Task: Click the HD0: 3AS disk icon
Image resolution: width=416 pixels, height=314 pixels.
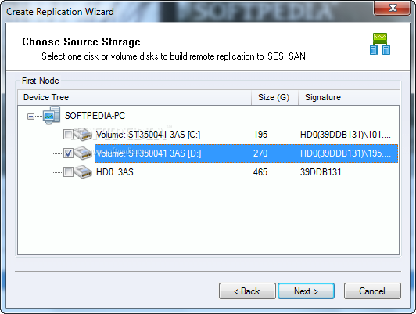Action: click(x=84, y=172)
